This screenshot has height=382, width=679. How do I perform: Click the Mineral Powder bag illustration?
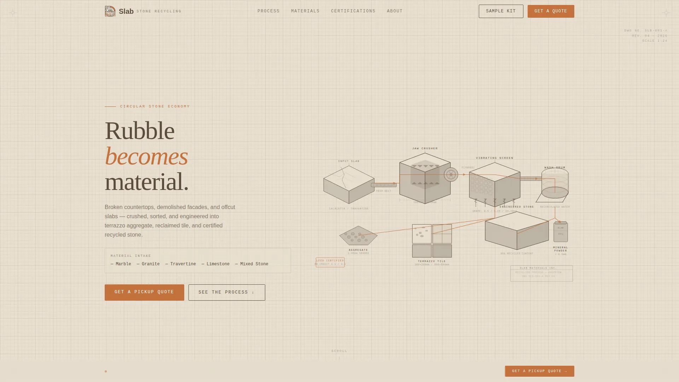point(561,232)
